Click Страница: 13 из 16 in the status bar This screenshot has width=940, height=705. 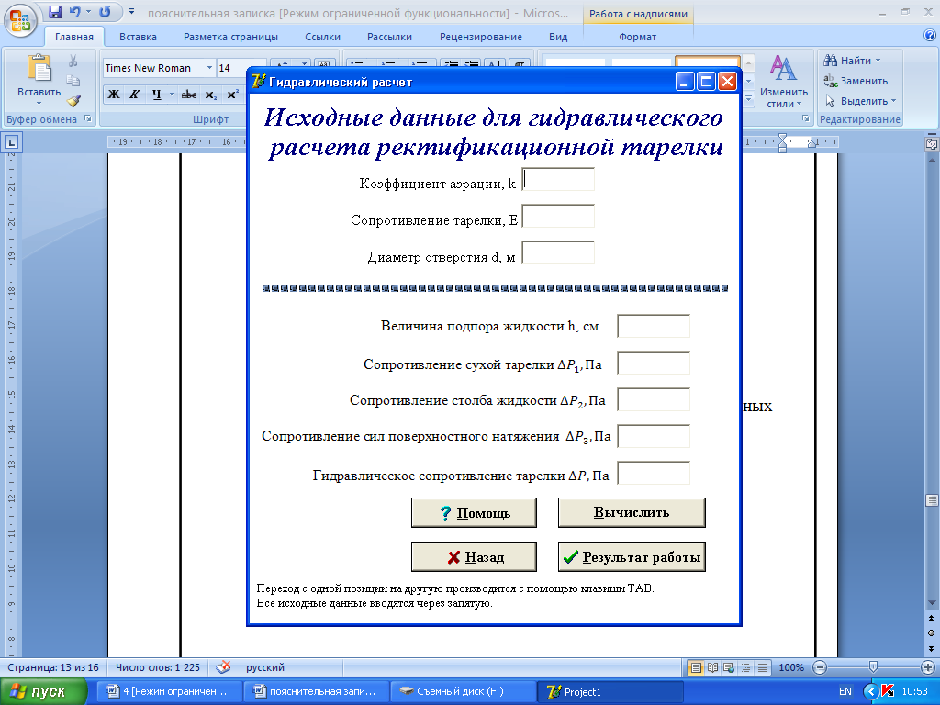(52, 667)
